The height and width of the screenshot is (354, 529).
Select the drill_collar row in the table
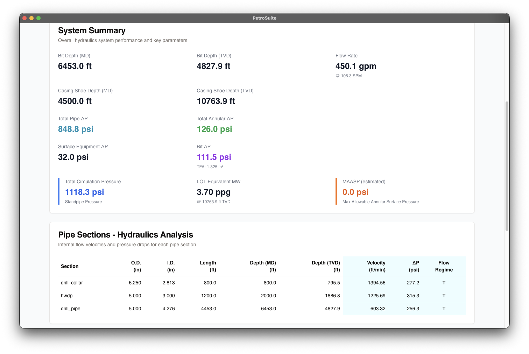click(x=72, y=283)
